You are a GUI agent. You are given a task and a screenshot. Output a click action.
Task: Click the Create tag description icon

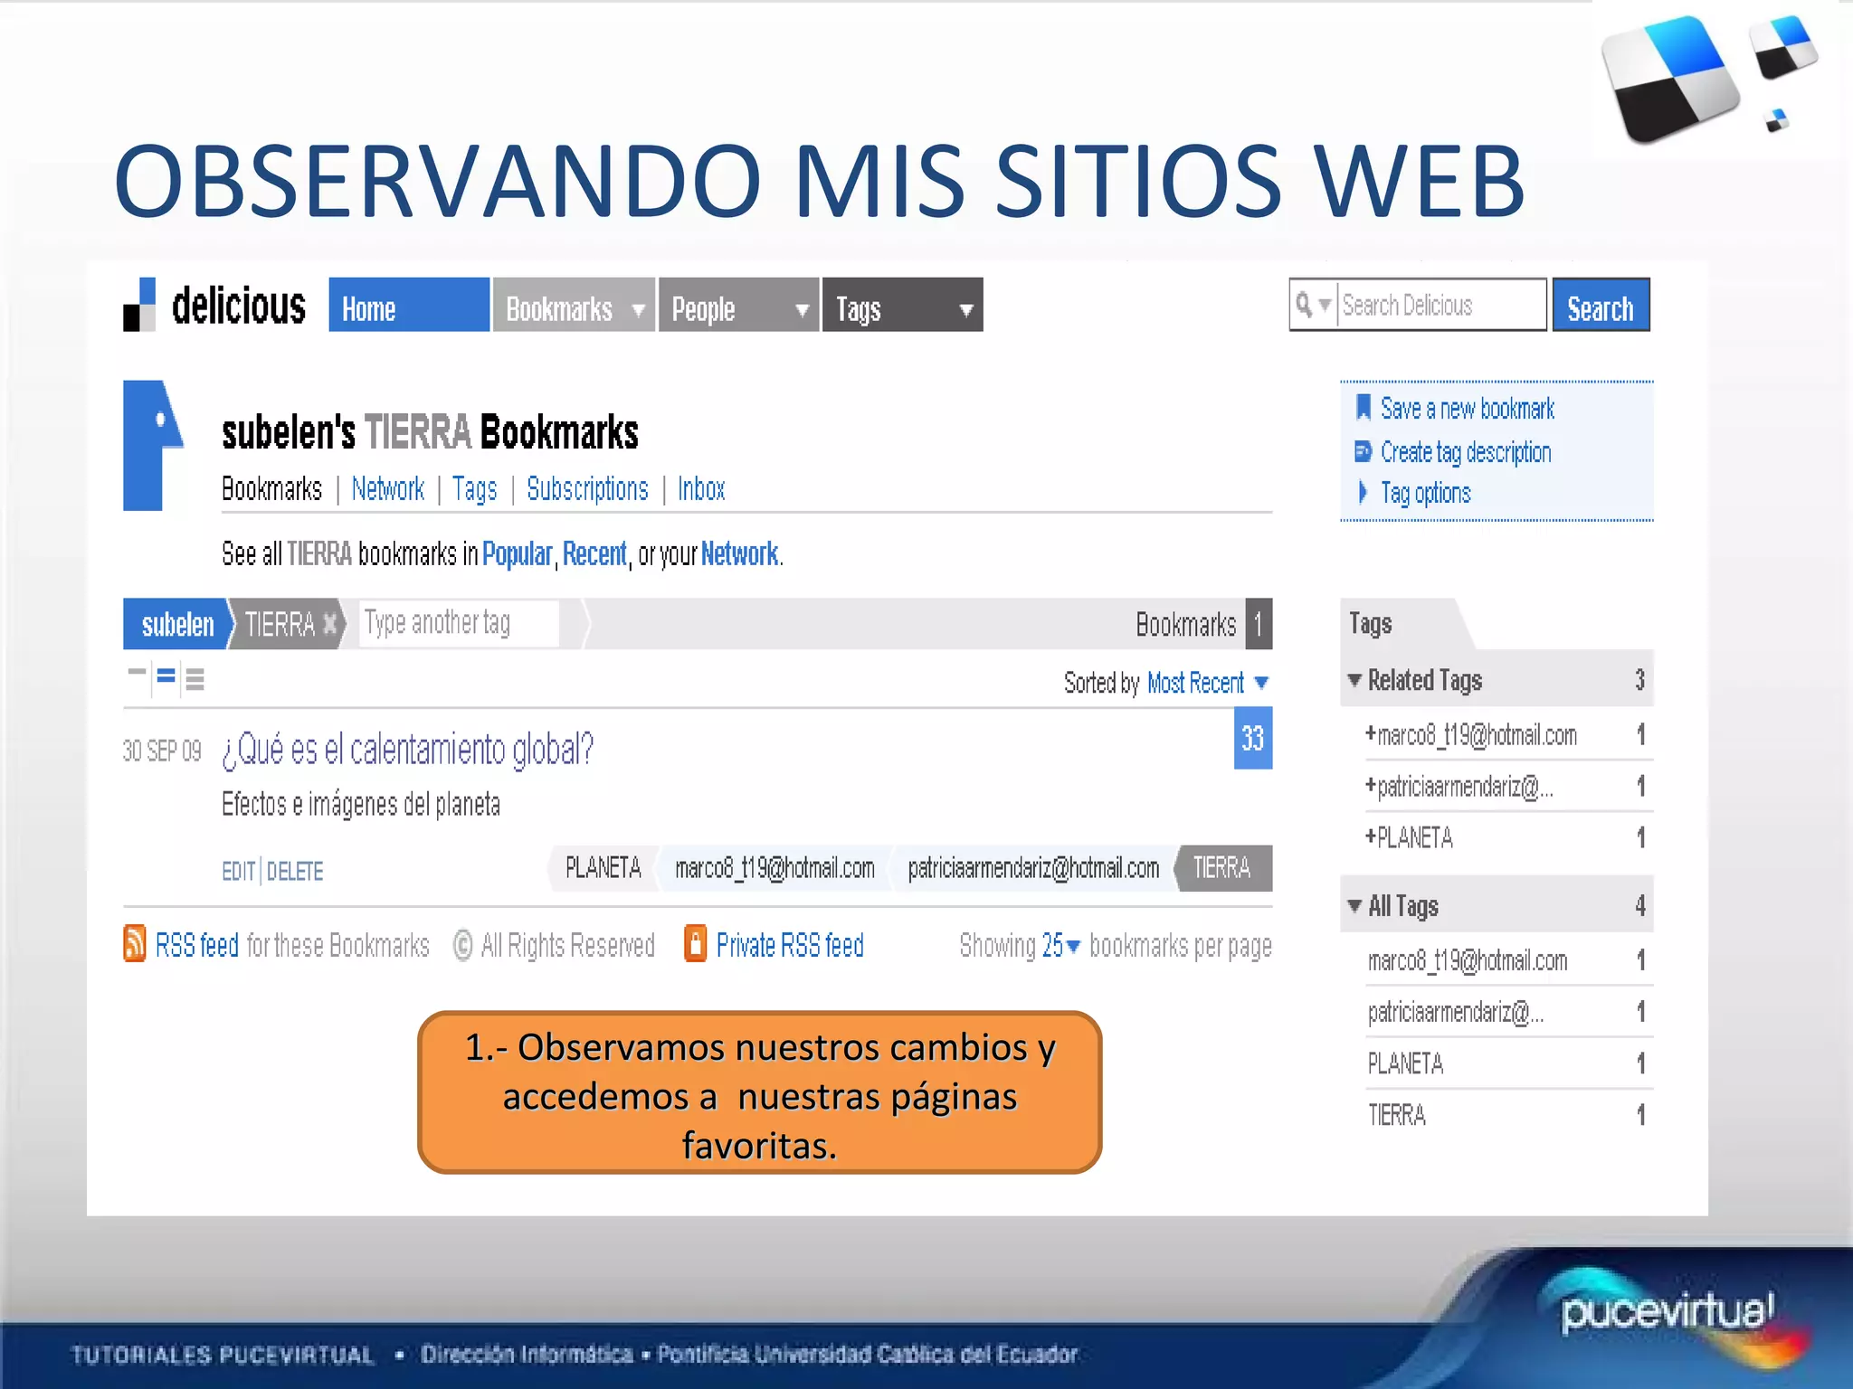[1363, 450]
